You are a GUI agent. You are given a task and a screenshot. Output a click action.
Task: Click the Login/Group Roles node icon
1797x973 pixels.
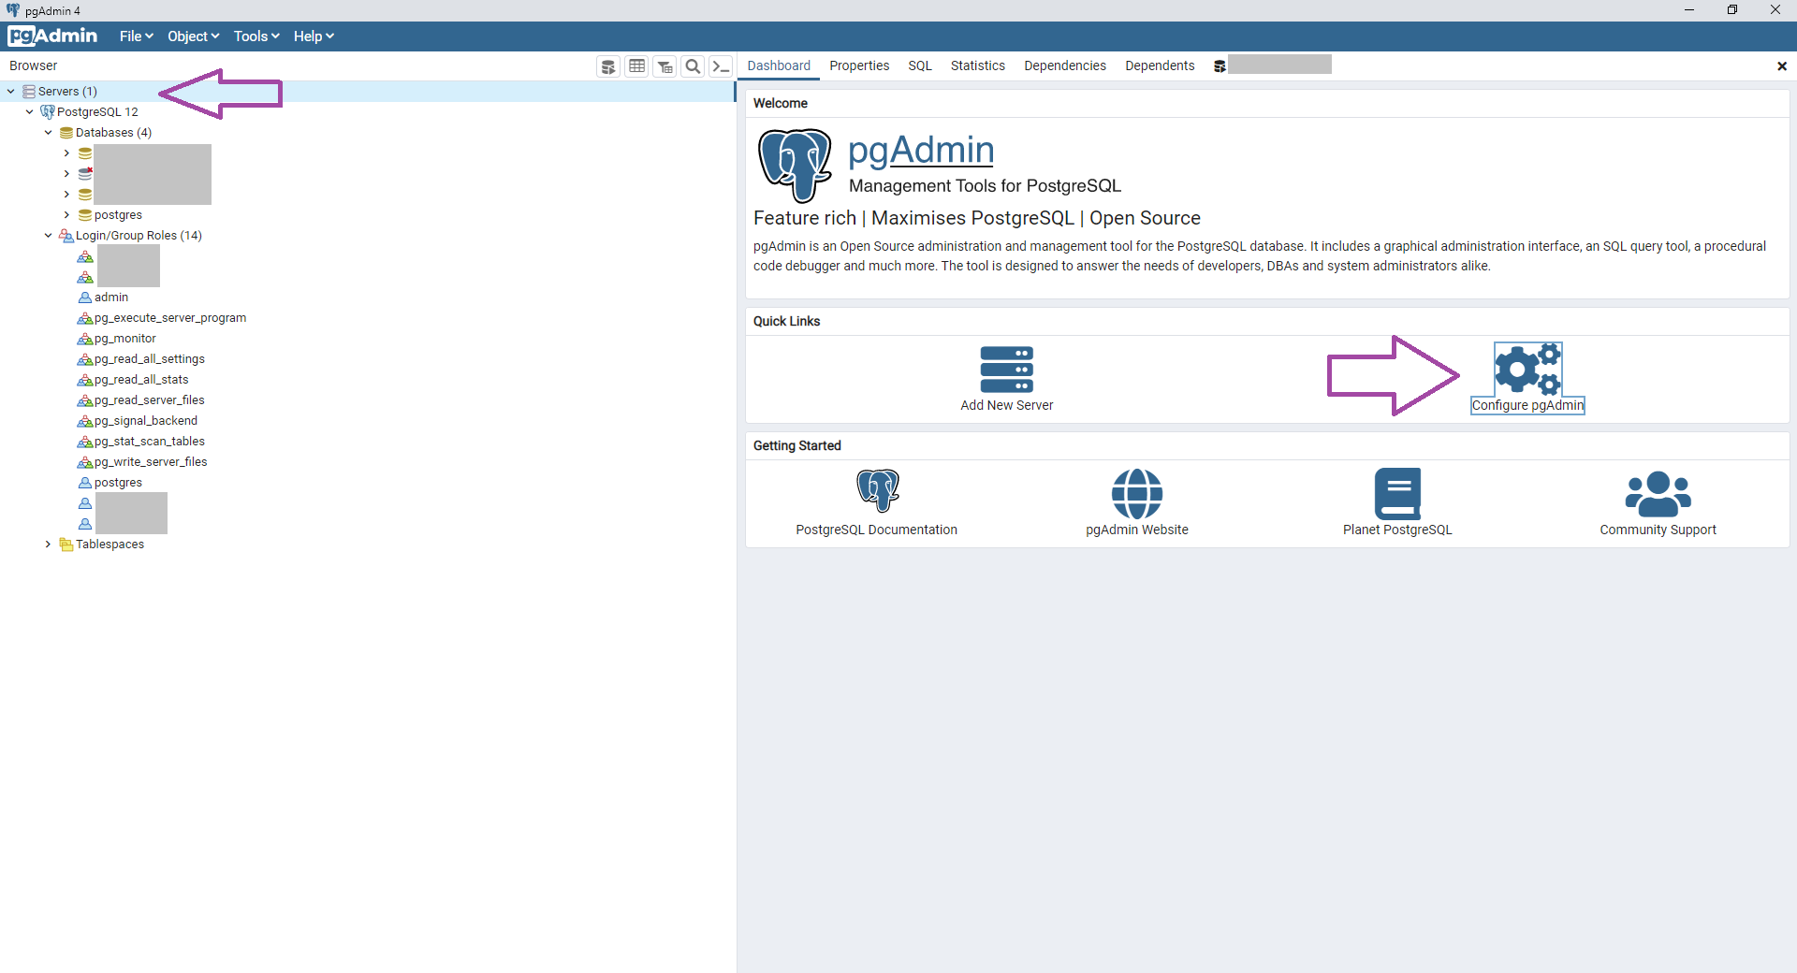tap(66, 236)
